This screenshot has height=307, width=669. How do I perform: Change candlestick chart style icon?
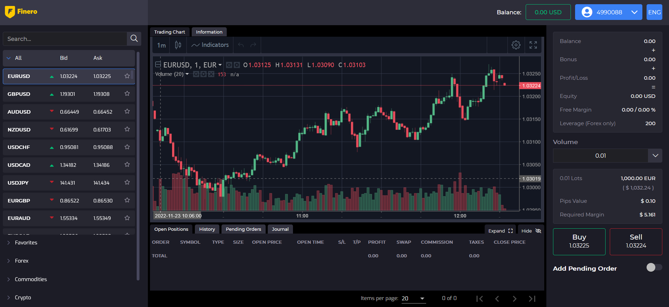(178, 45)
